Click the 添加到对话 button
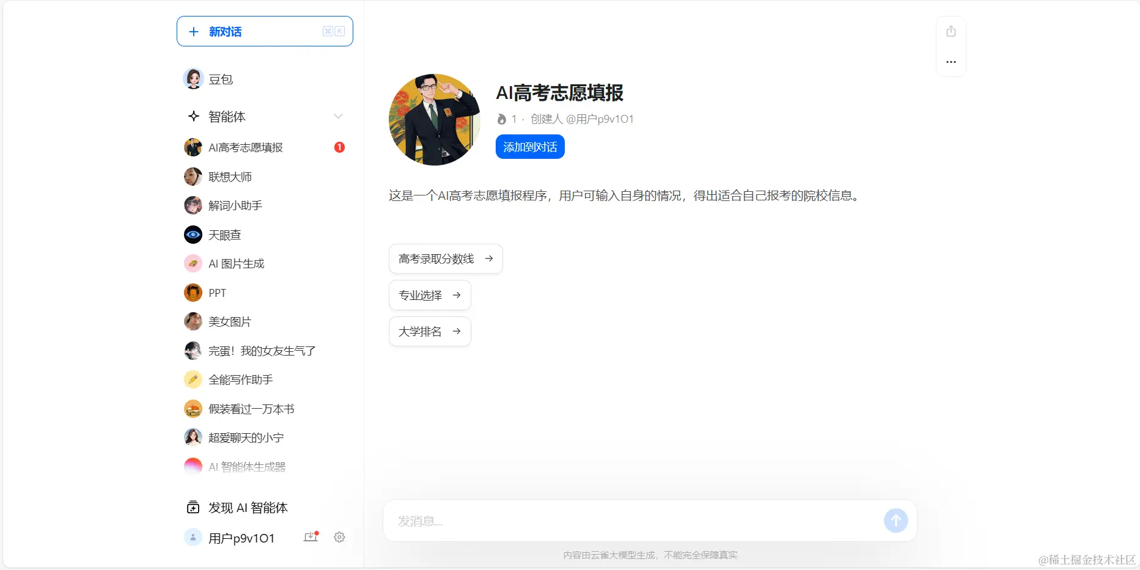 530,147
